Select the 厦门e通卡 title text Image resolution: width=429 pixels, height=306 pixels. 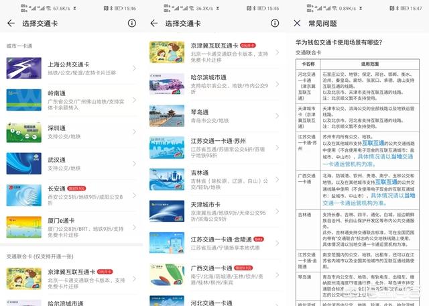pyautogui.click(x=61, y=221)
